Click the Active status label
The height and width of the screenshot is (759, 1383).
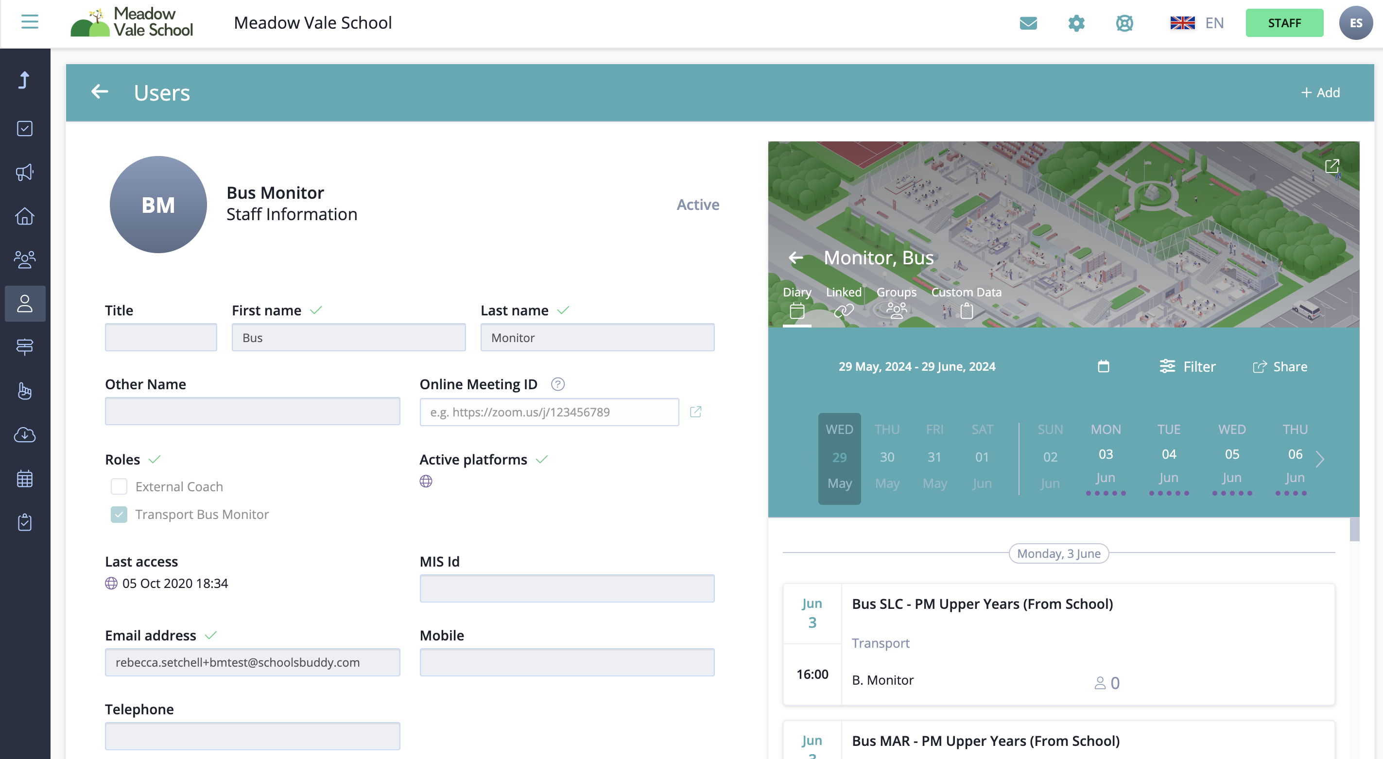click(x=697, y=205)
